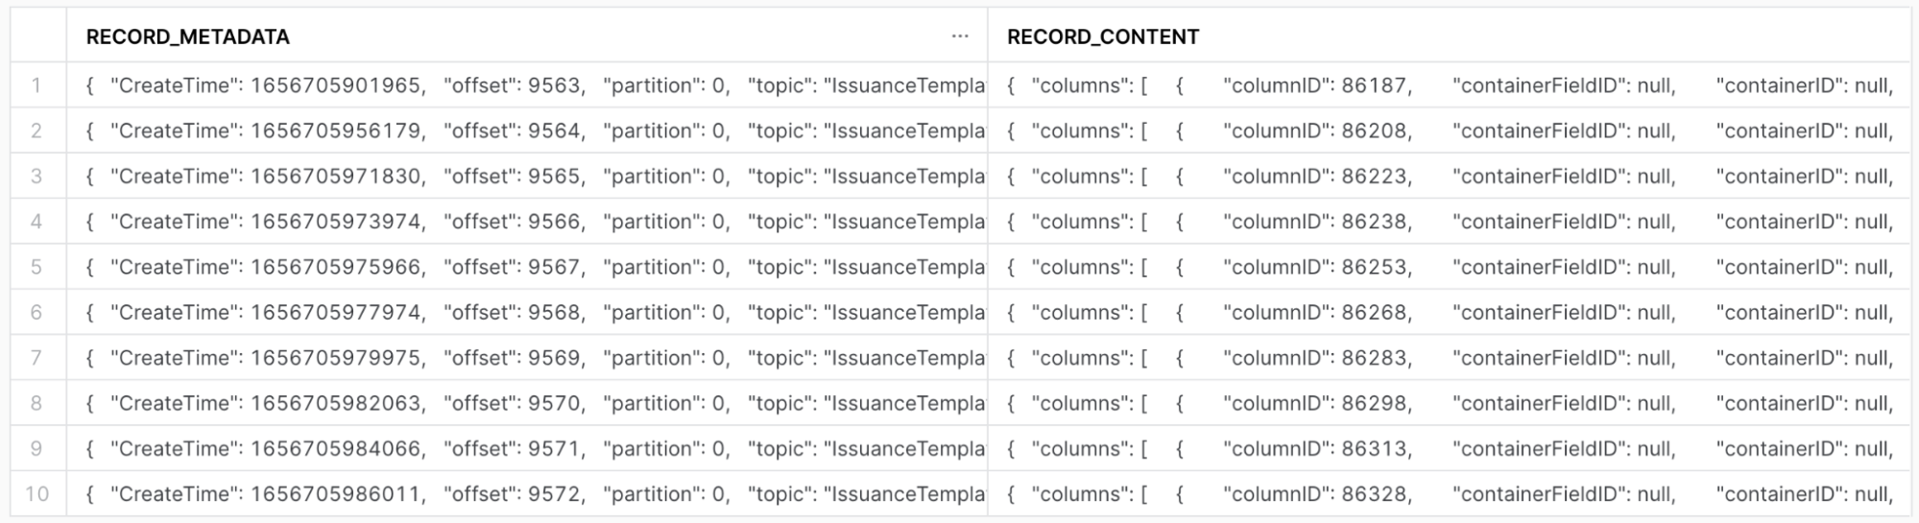Select the content cell with columnID 86283

tap(1448, 358)
